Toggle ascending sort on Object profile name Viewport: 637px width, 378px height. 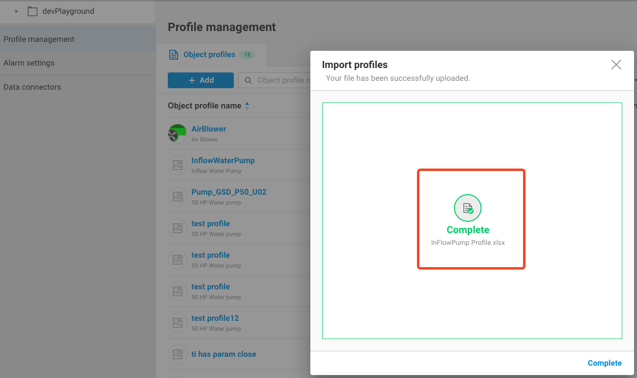click(247, 103)
